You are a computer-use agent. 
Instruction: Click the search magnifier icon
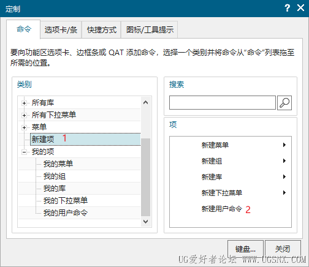point(284,103)
